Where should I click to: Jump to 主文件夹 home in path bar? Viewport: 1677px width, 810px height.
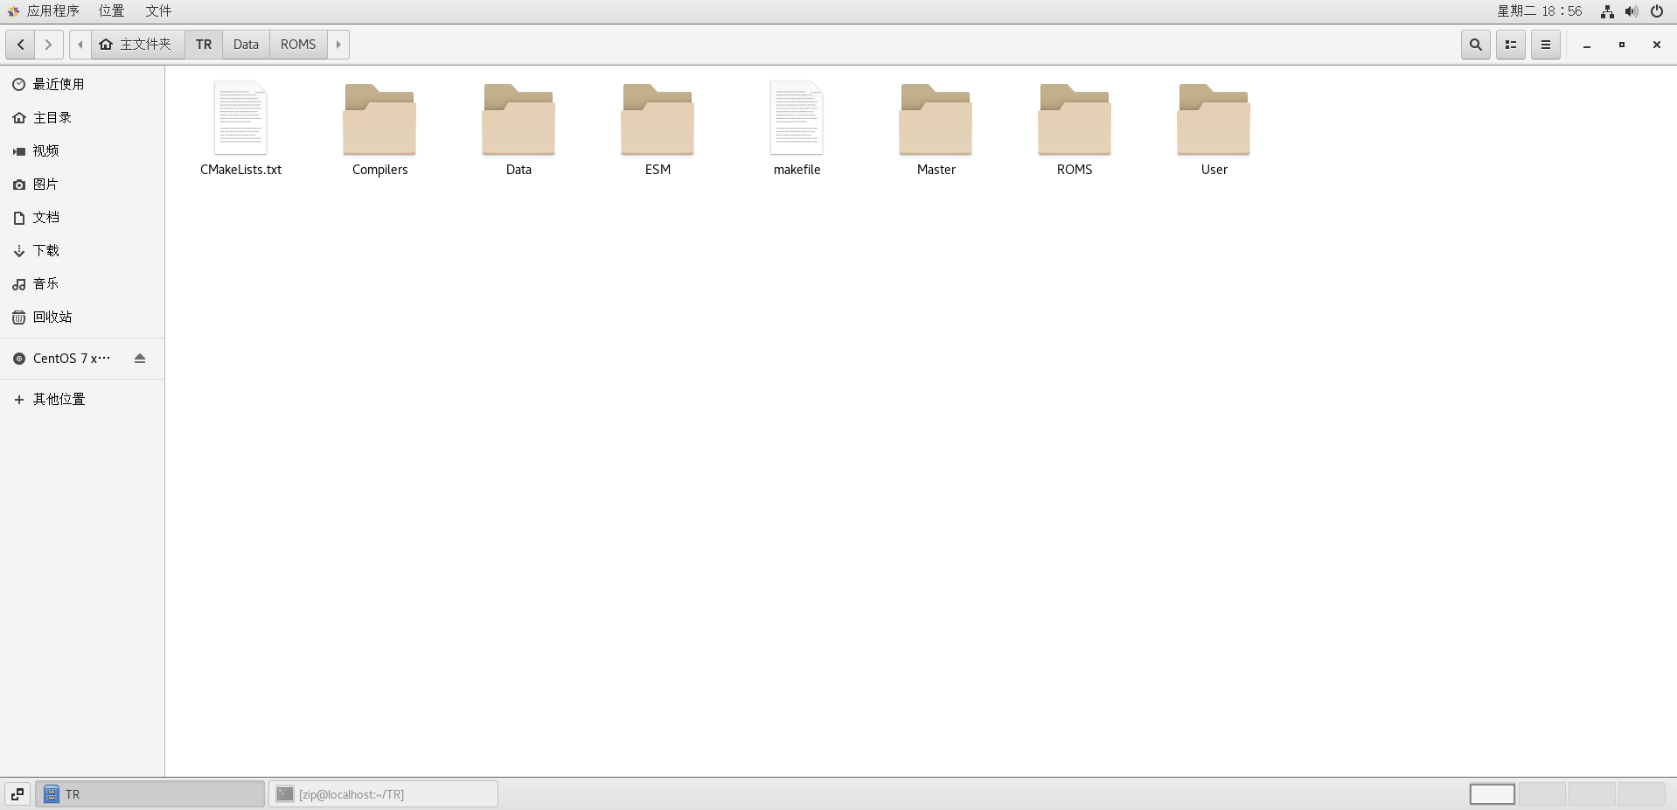pyautogui.click(x=137, y=45)
